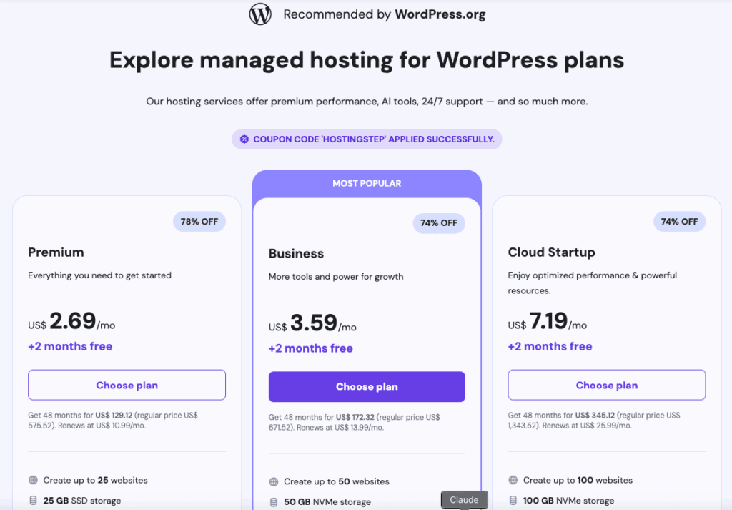Click the 74% OFF badge on Cloud Startup
The width and height of the screenshot is (732, 510).
click(x=679, y=222)
